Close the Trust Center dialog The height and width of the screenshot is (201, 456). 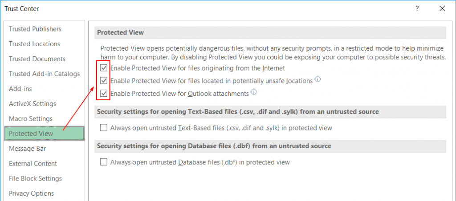coord(442,9)
